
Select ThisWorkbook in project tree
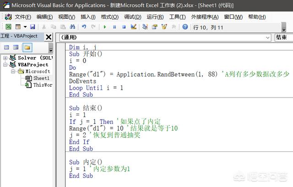point(38,85)
